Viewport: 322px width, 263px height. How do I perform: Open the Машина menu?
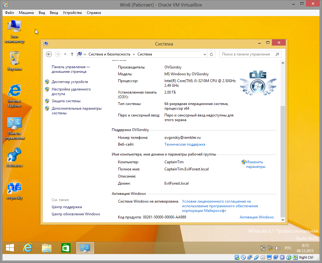(x=26, y=13)
